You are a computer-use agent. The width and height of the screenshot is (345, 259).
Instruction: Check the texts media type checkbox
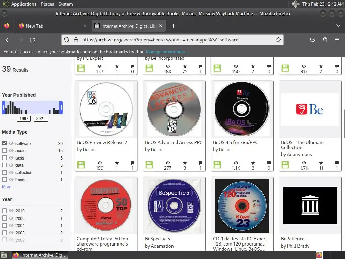click(x=4, y=158)
